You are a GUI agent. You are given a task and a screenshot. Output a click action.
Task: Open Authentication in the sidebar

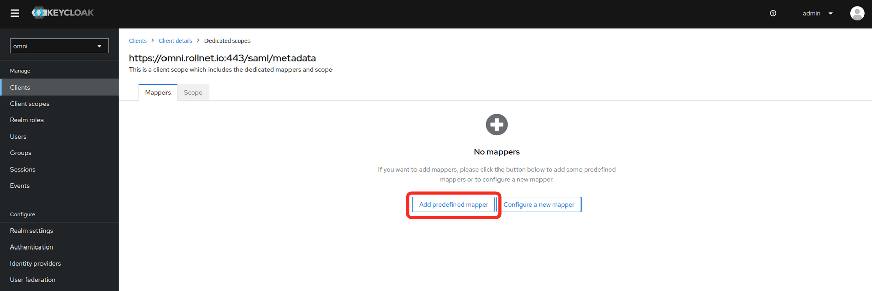pyautogui.click(x=59, y=247)
